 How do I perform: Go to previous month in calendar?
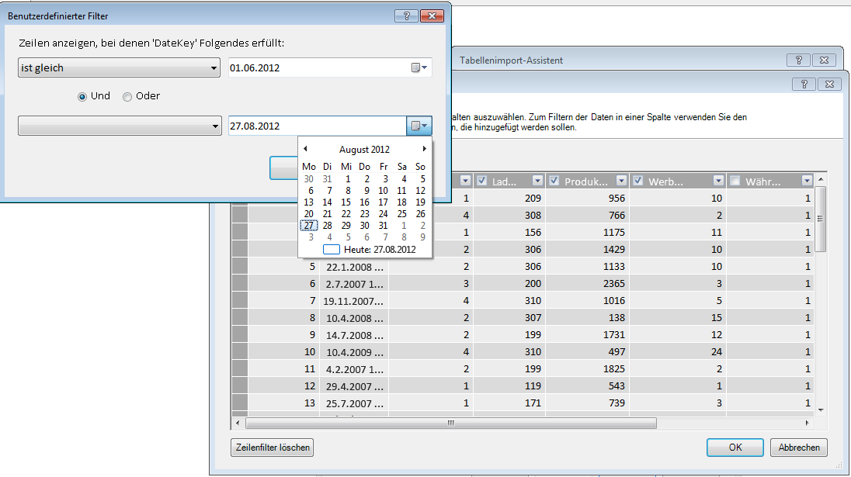pos(305,148)
